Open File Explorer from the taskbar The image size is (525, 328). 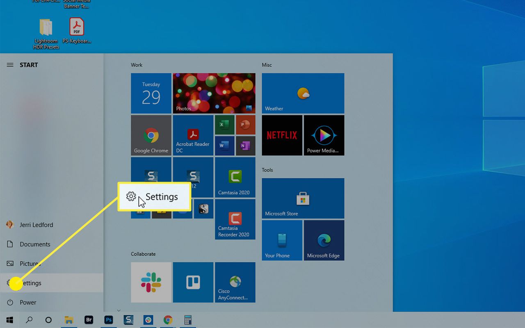69,320
